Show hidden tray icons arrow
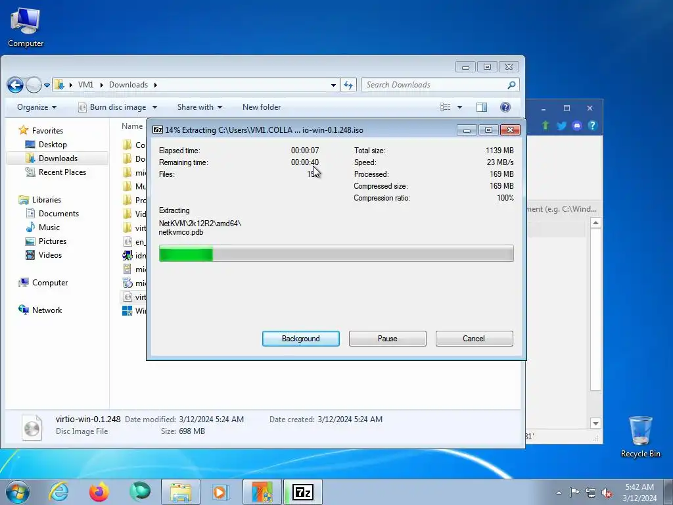Image resolution: width=673 pixels, height=505 pixels. click(559, 493)
